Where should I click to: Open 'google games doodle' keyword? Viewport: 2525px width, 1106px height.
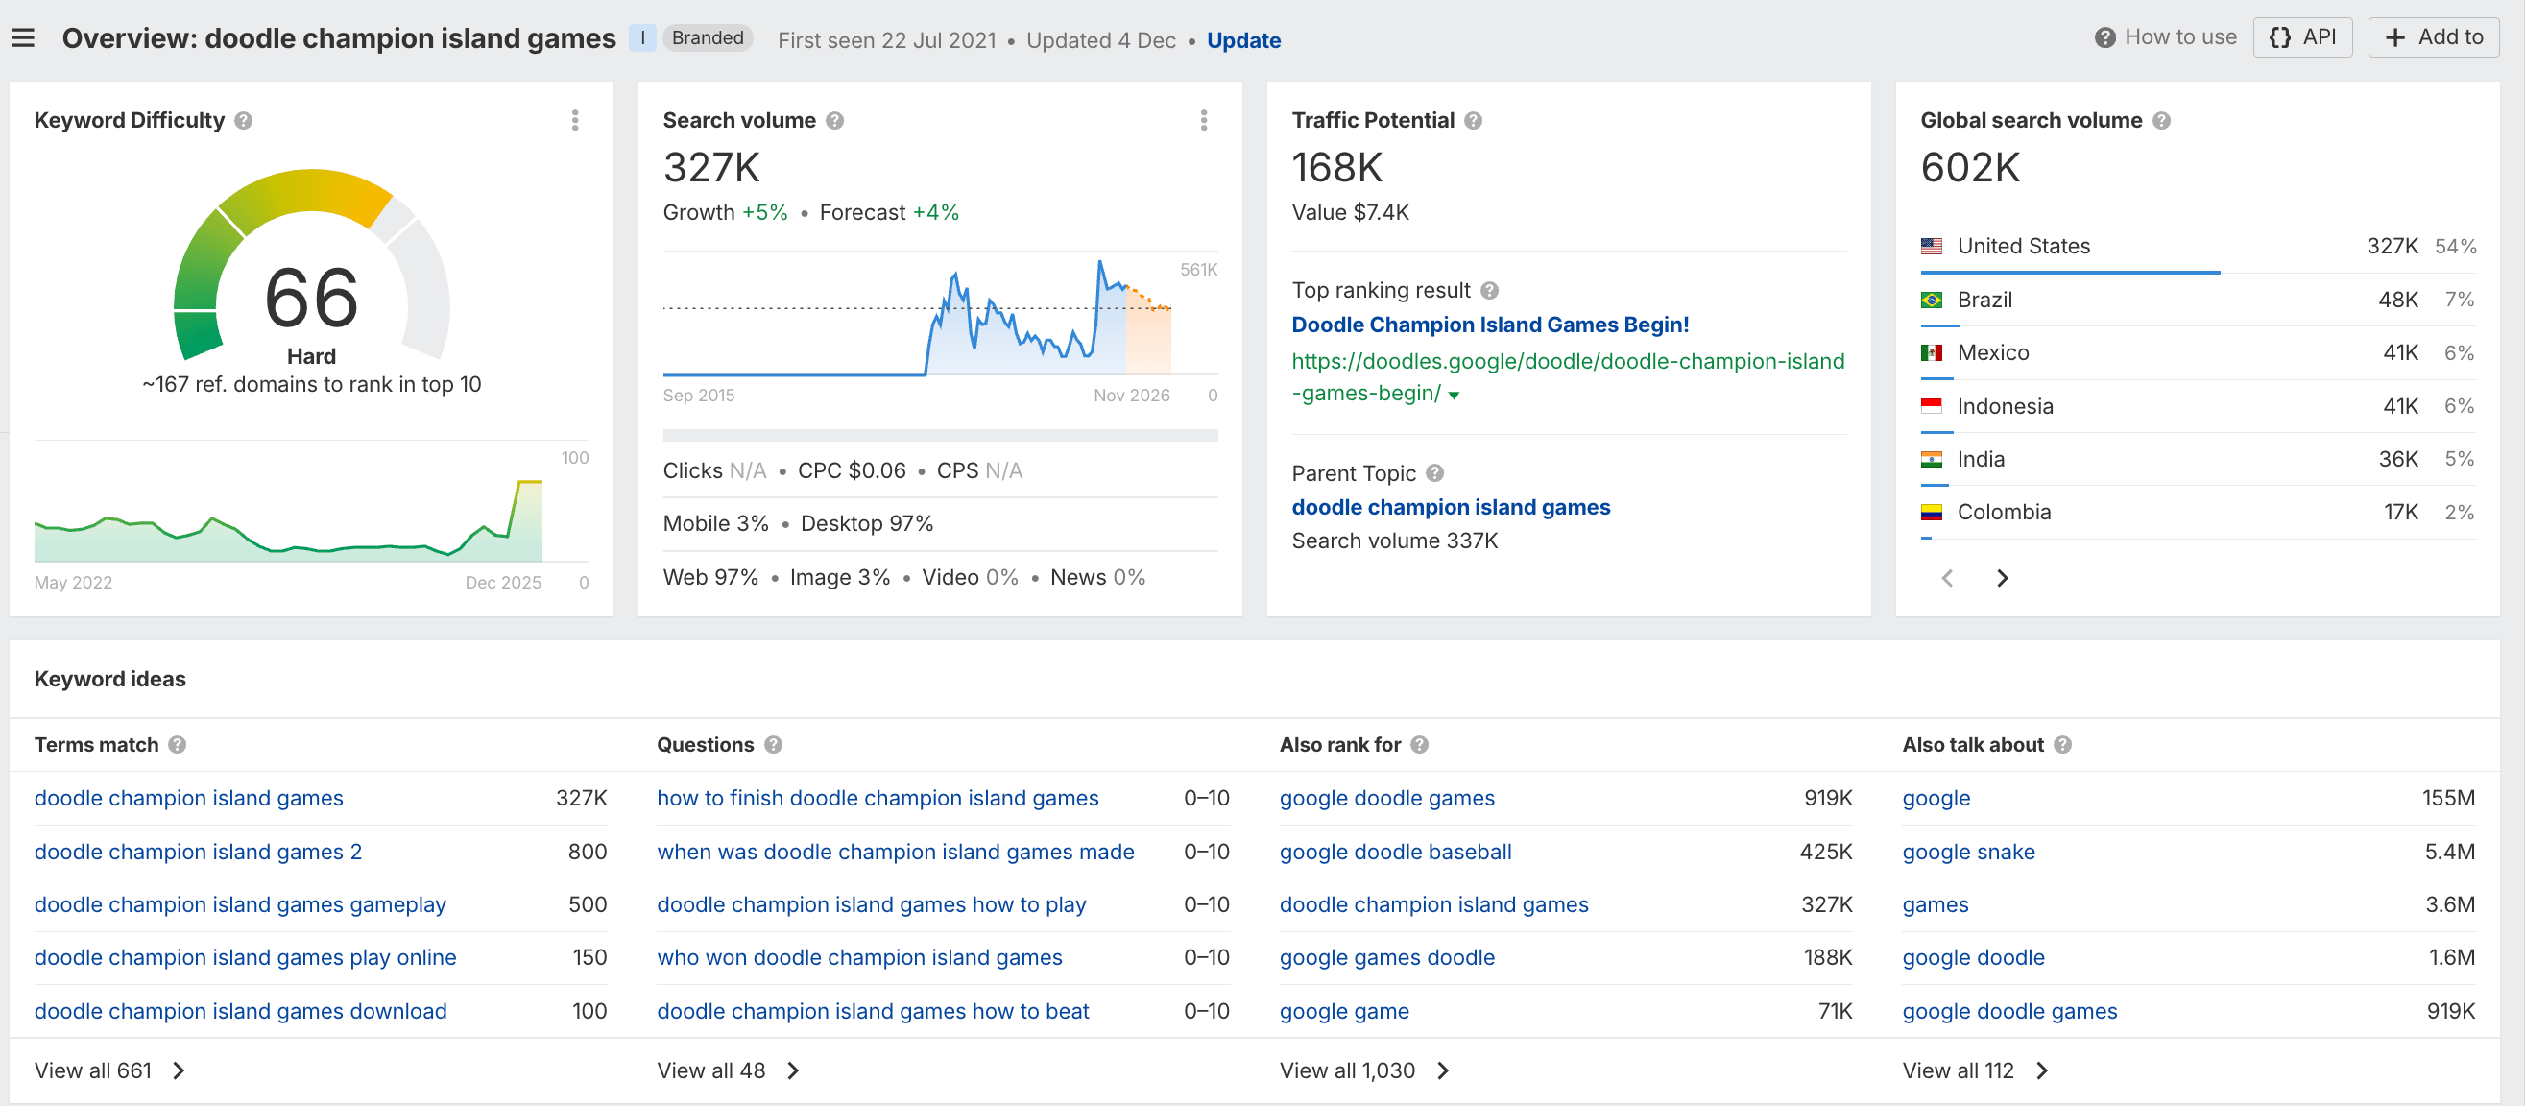click(1386, 958)
